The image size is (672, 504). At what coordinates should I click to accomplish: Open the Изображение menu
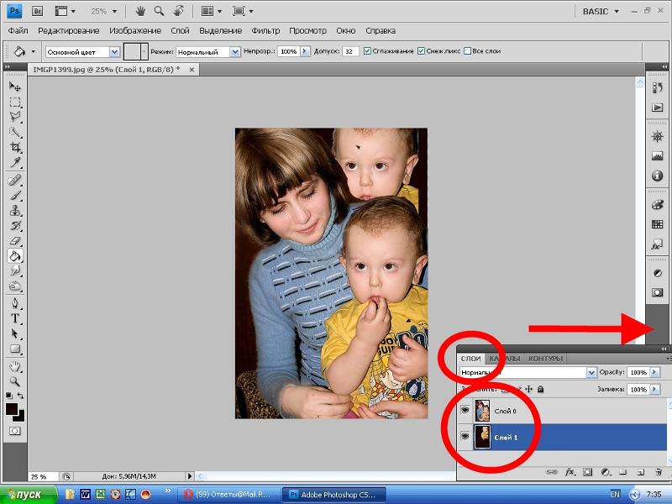click(x=135, y=31)
